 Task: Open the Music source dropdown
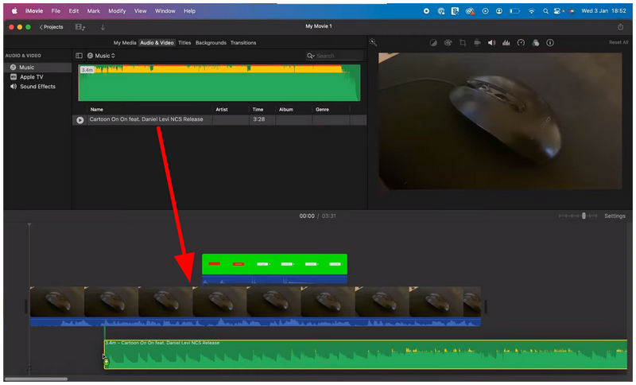coord(102,56)
